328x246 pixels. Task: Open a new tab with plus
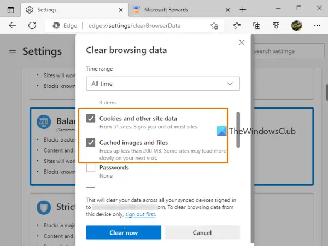(243, 10)
